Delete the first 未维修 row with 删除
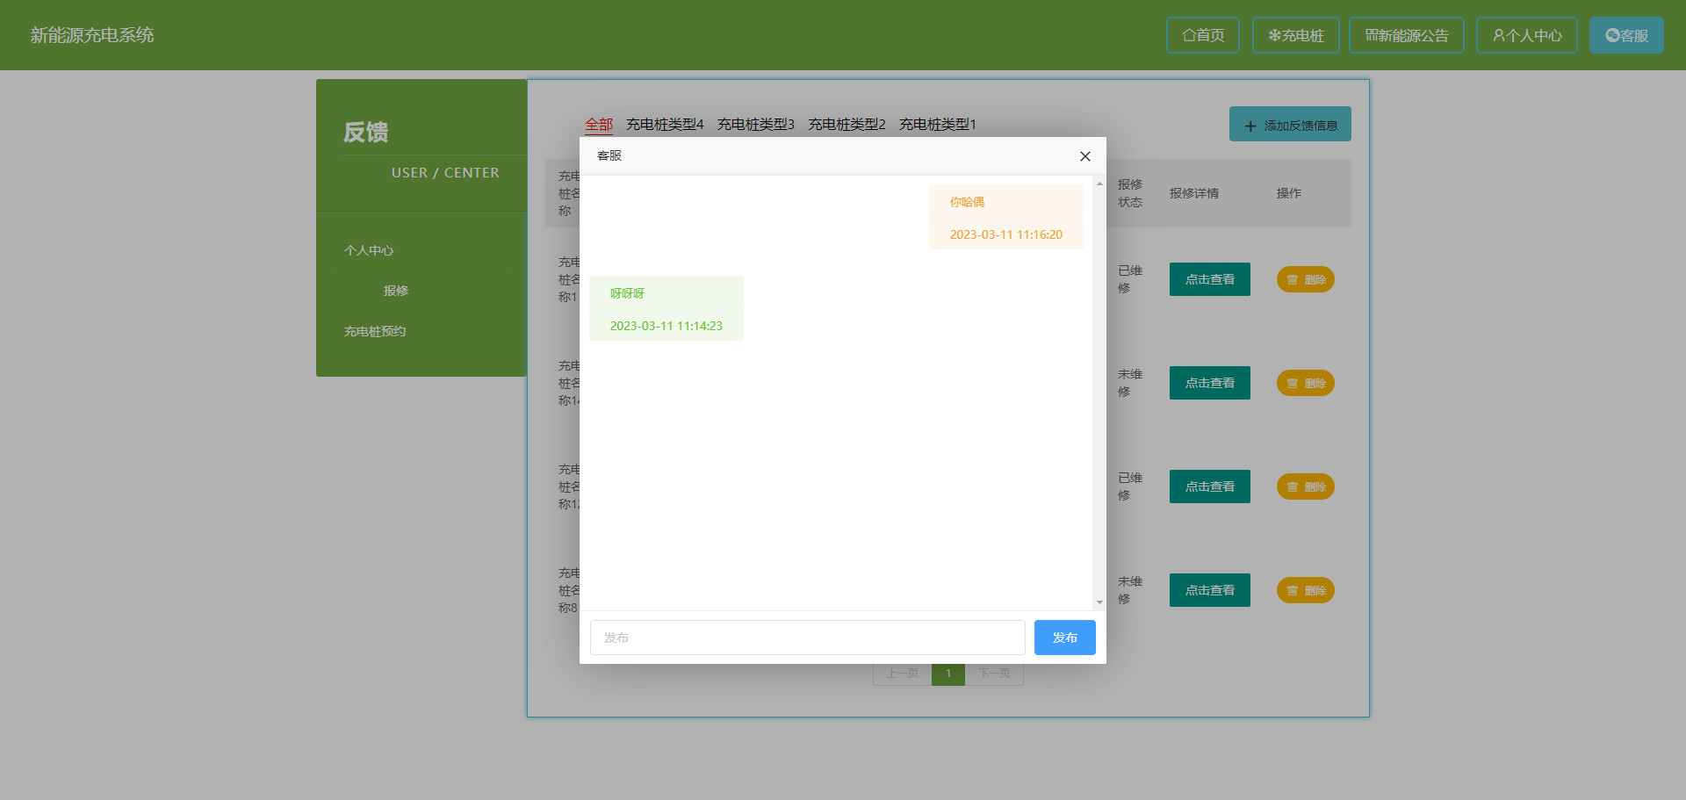The image size is (1686, 800). coord(1305,383)
